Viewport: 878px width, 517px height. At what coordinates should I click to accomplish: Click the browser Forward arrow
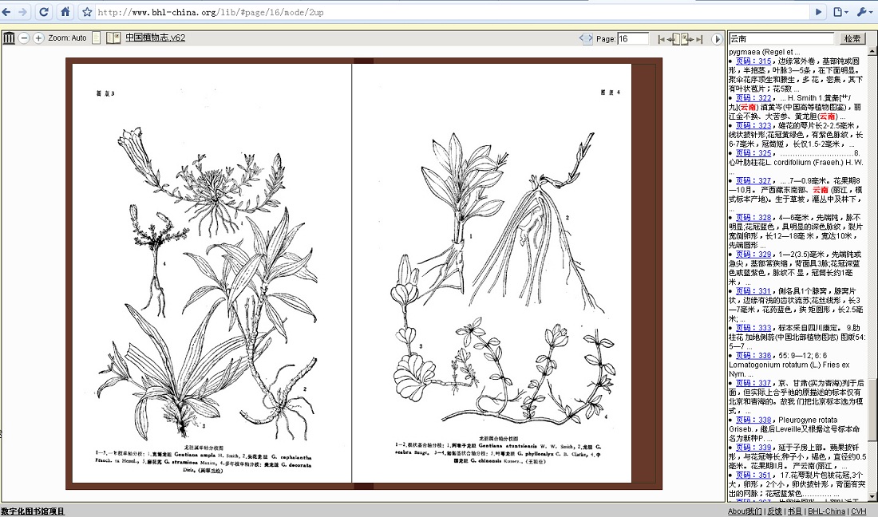coord(22,12)
